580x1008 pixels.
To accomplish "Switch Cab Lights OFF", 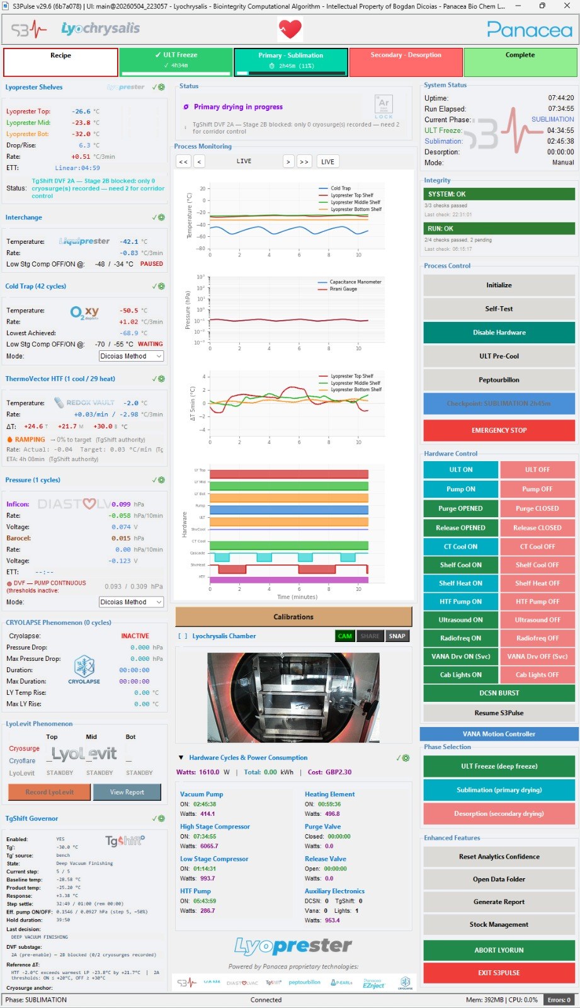I will click(537, 675).
